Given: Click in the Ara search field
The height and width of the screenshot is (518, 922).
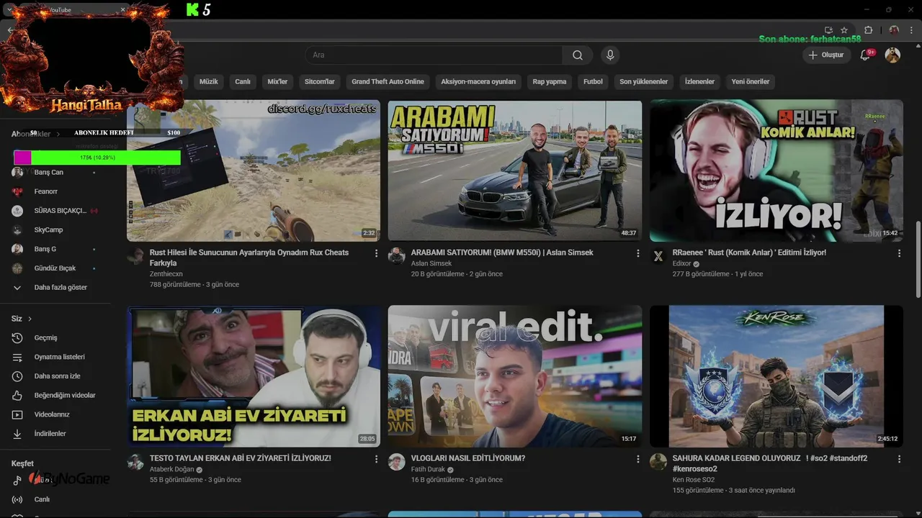Looking at the screenshot, I should point(434,55).
